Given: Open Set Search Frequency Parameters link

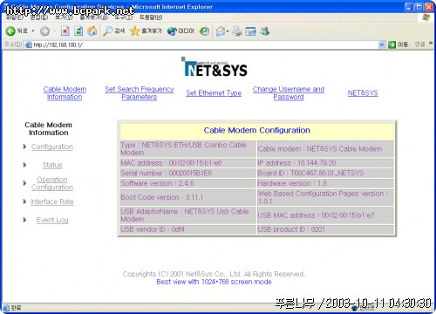Looking at the screenshot, I should click(x=140, y=93).
